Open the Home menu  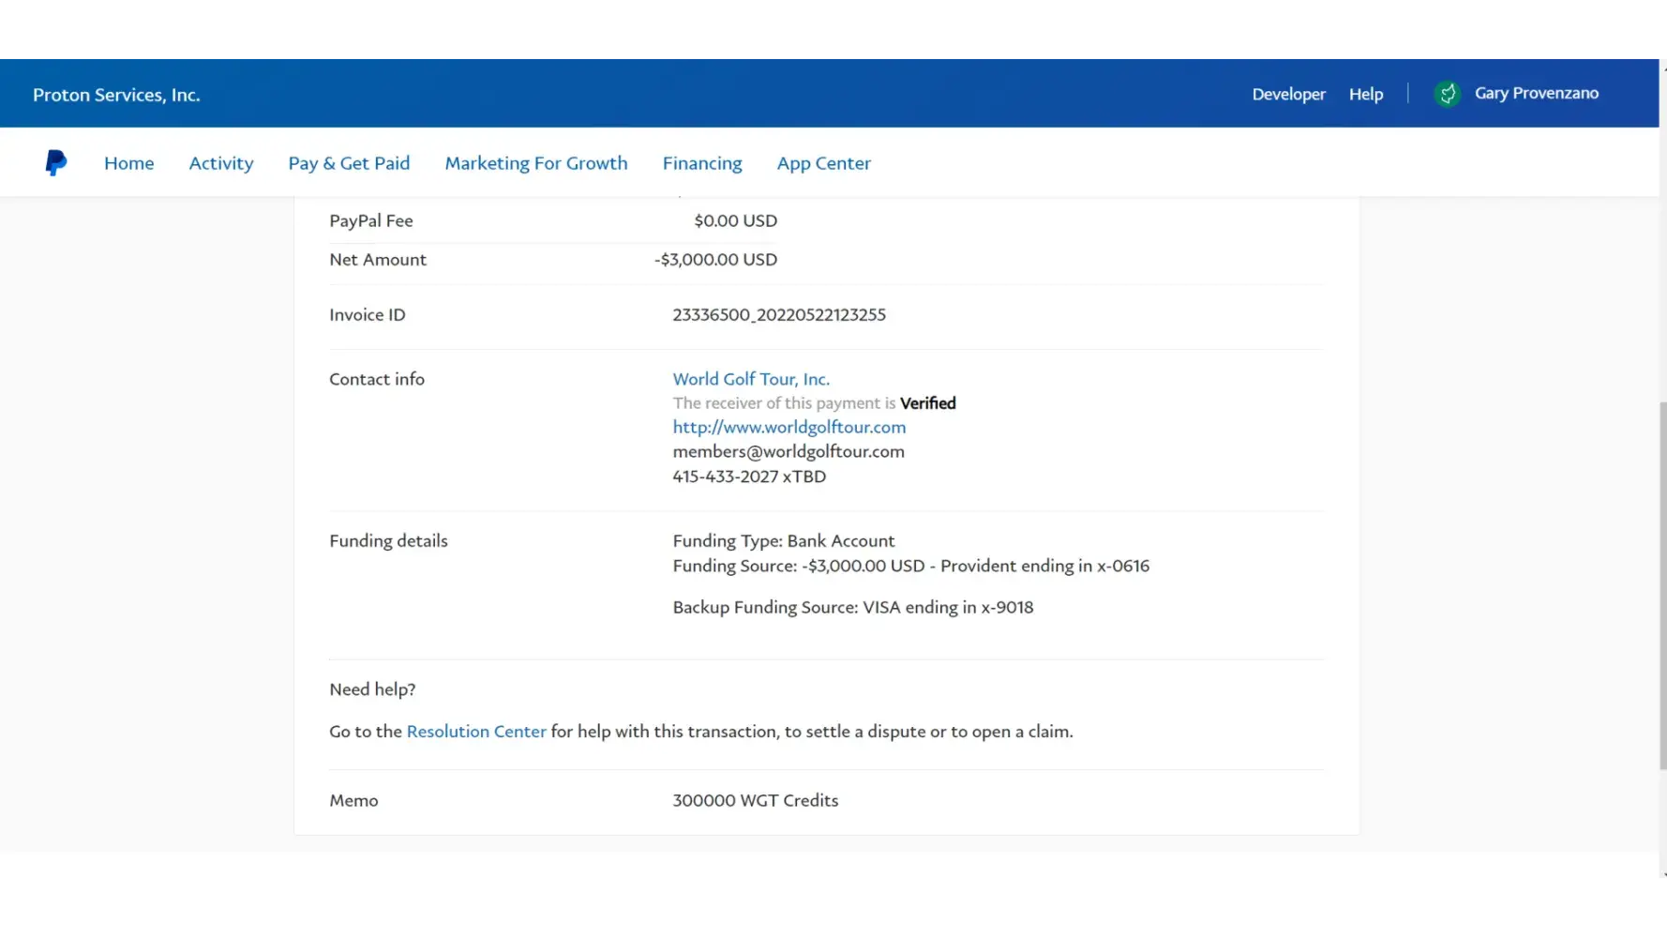tap(129, 163)
